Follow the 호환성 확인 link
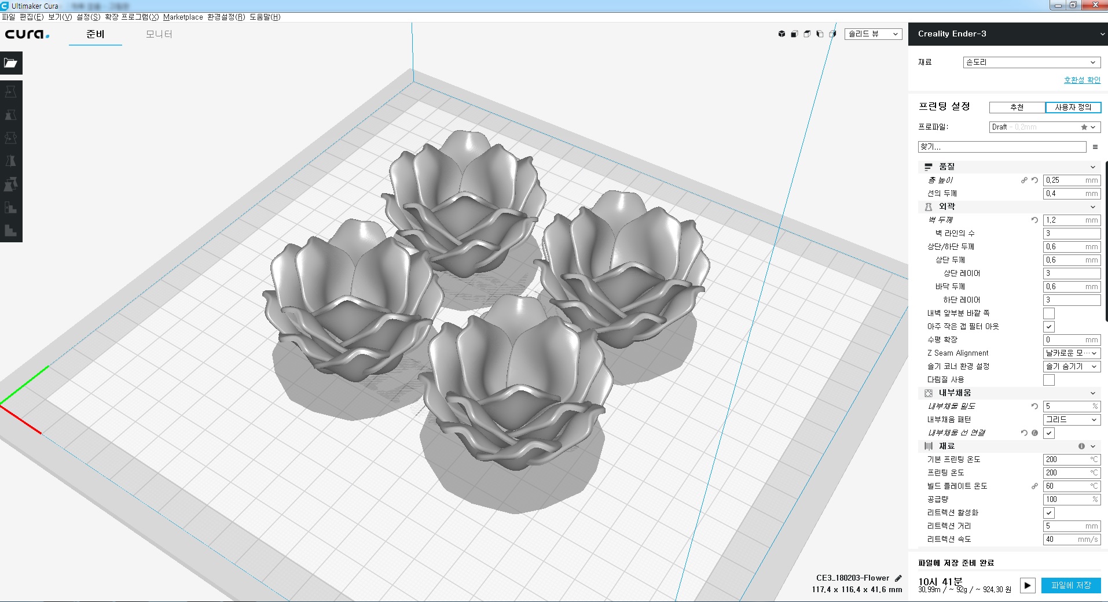The height and width of the screenshot is (602, 1108). click(1082, 80)
